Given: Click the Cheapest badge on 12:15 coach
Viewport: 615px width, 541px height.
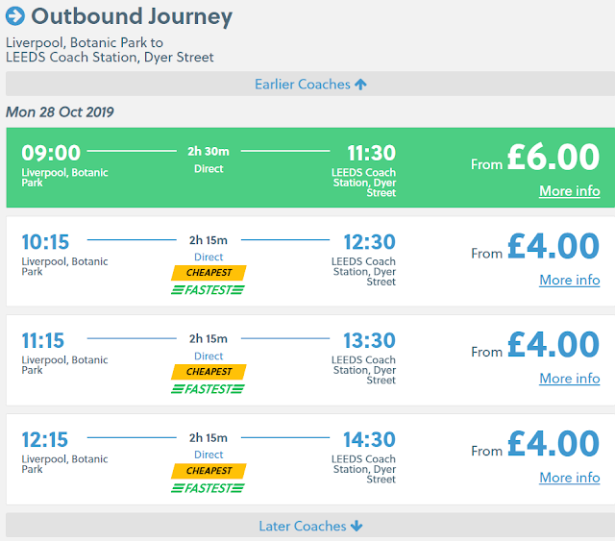Looking at the screenshot, I should tap(209, 471).
